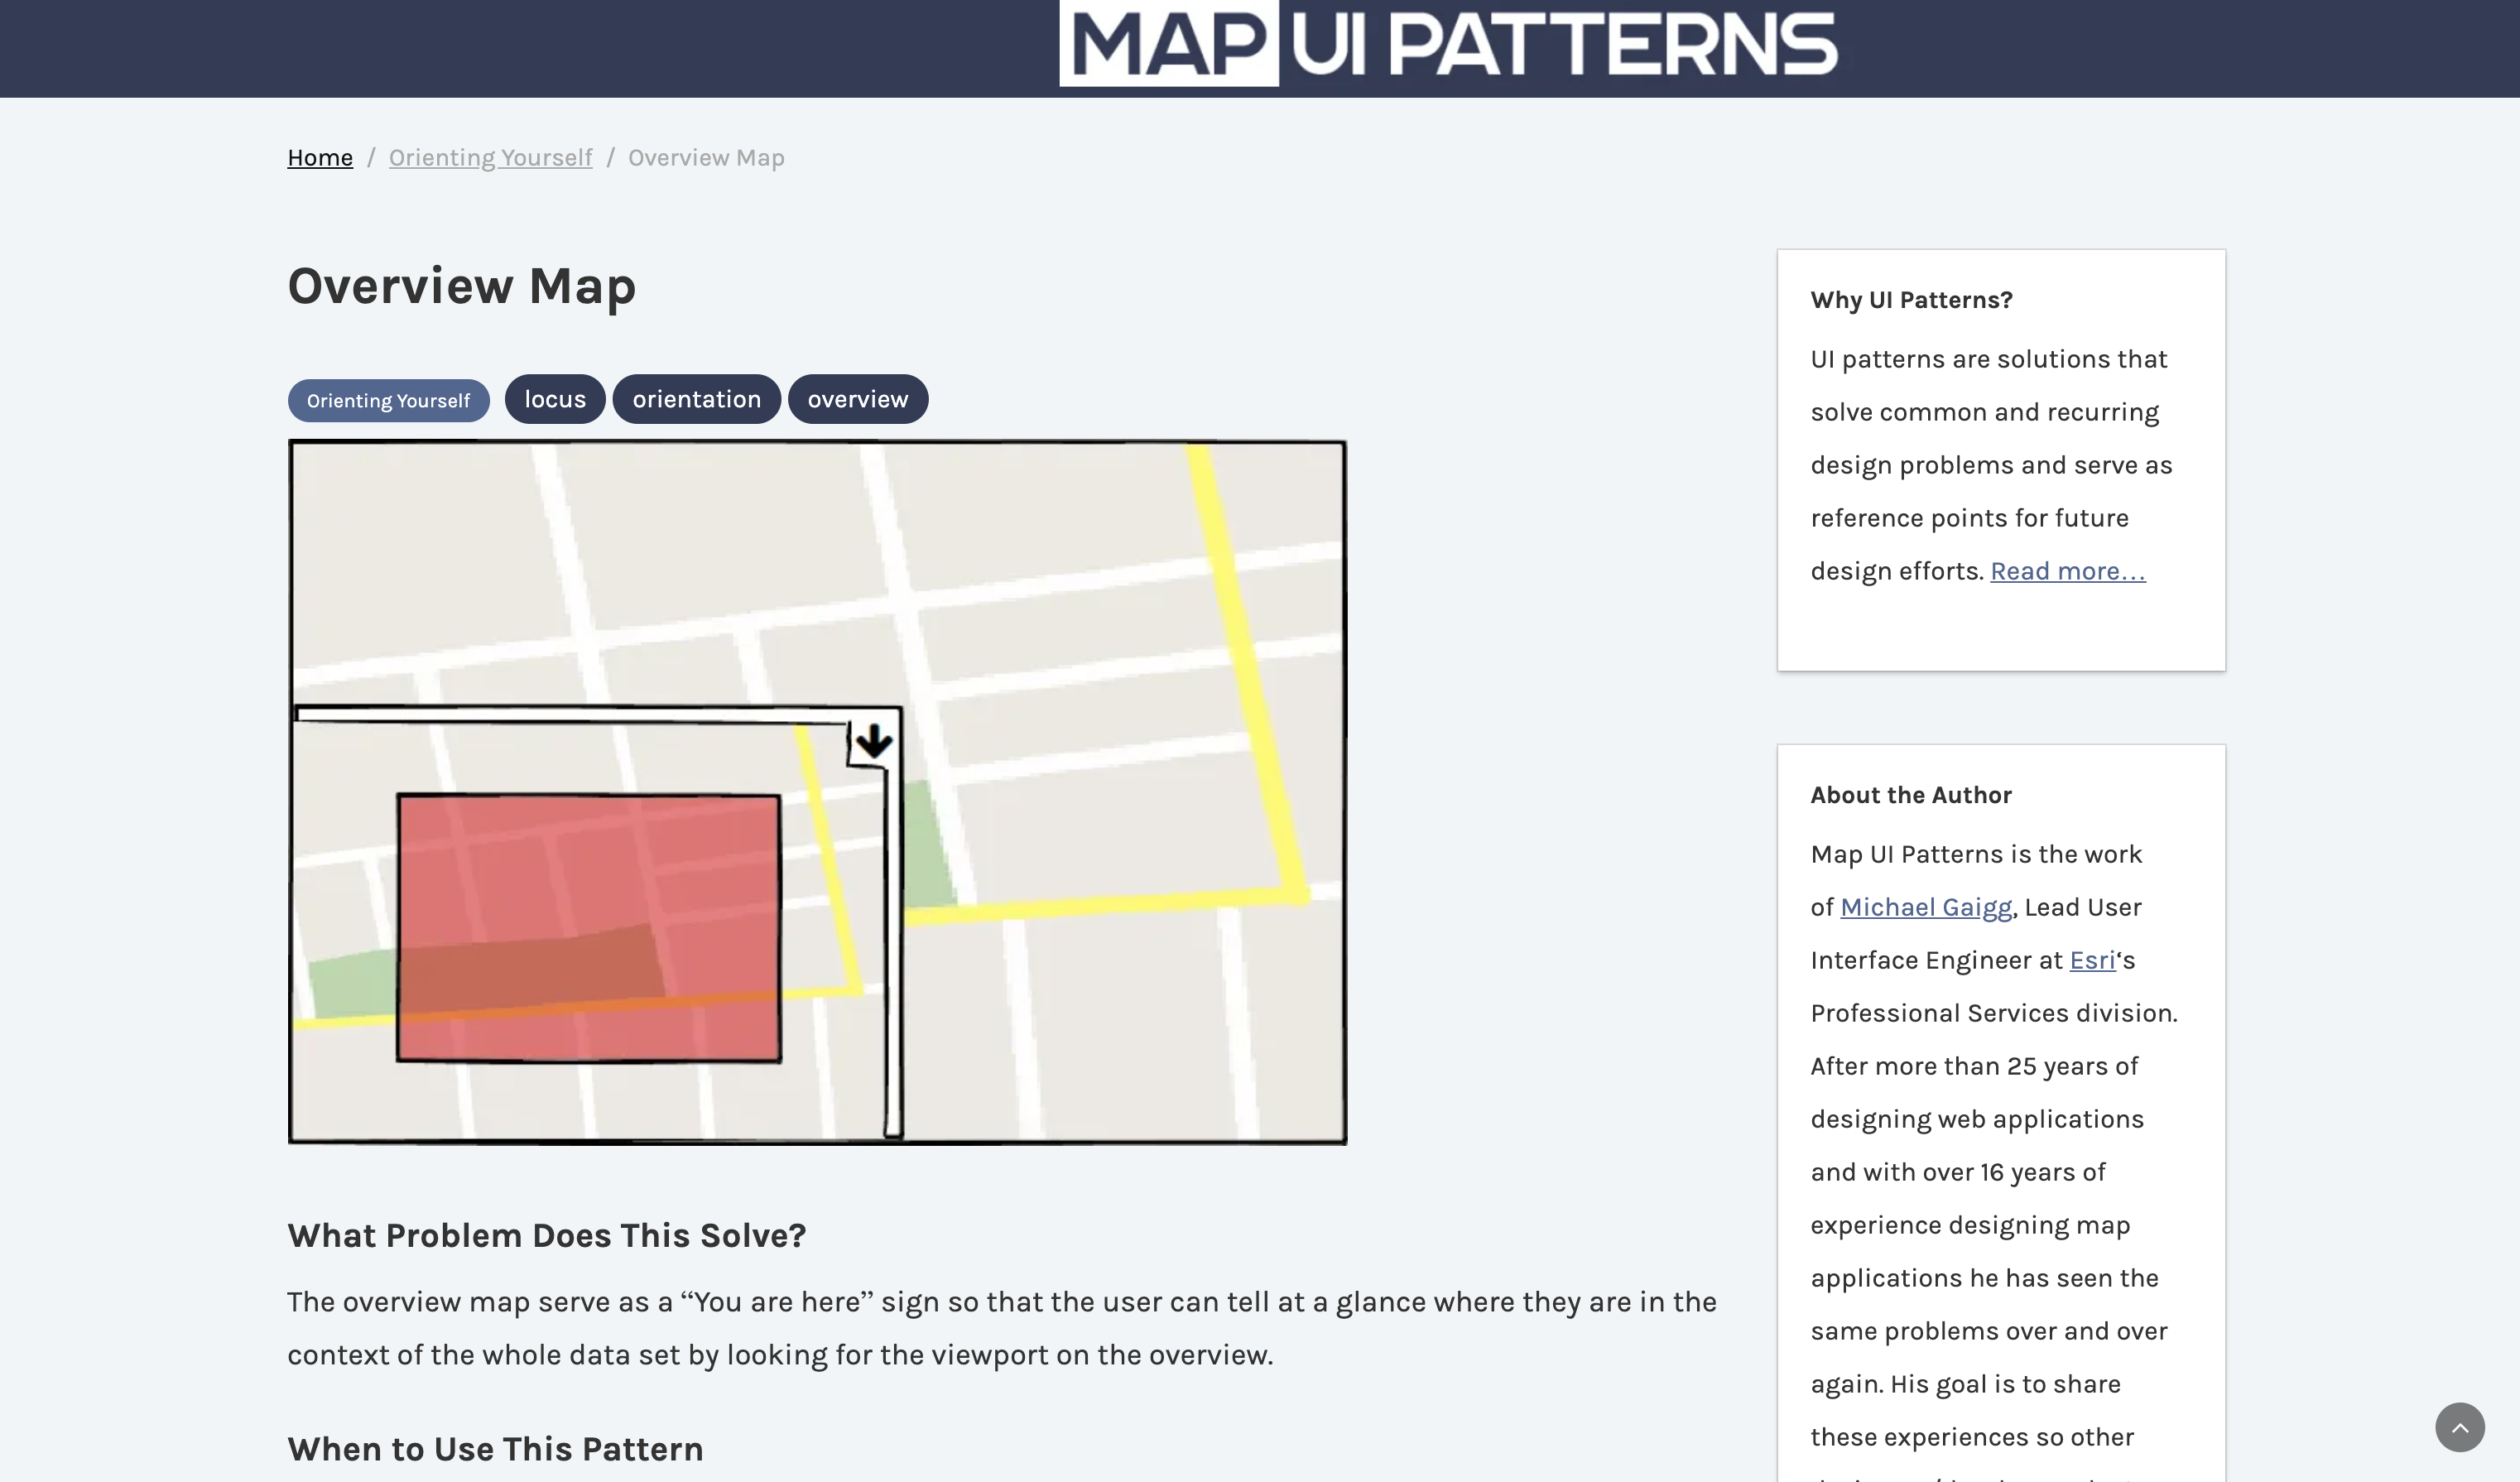This screenshot has width=2520, height=1482.
Task: Click the What Problem Does This Solve heading
Action: tap(546, 1236)
